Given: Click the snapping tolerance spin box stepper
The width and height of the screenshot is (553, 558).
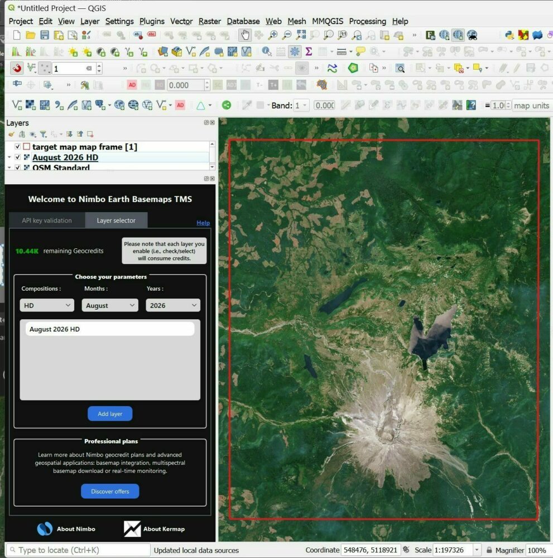Looking at the screenshot, I should (99, 68).
